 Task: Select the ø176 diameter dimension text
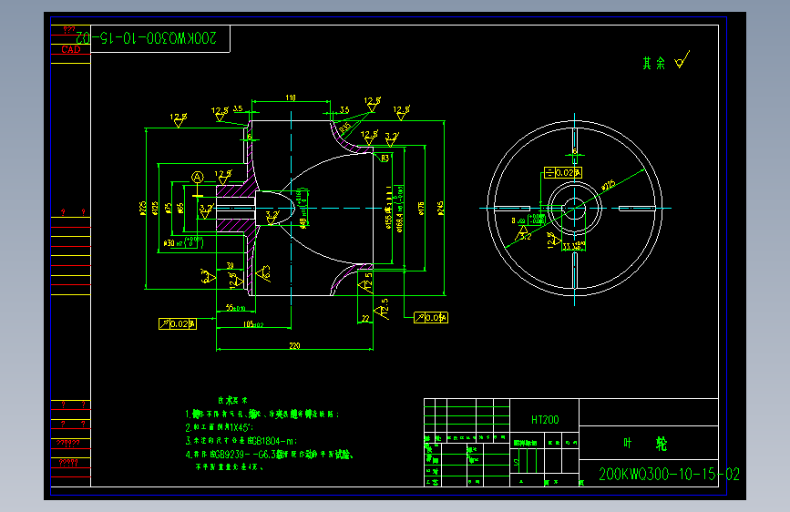pos(421,208)
